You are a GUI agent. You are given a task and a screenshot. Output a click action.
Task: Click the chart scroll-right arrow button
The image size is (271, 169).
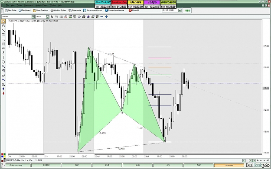point(254,160)
